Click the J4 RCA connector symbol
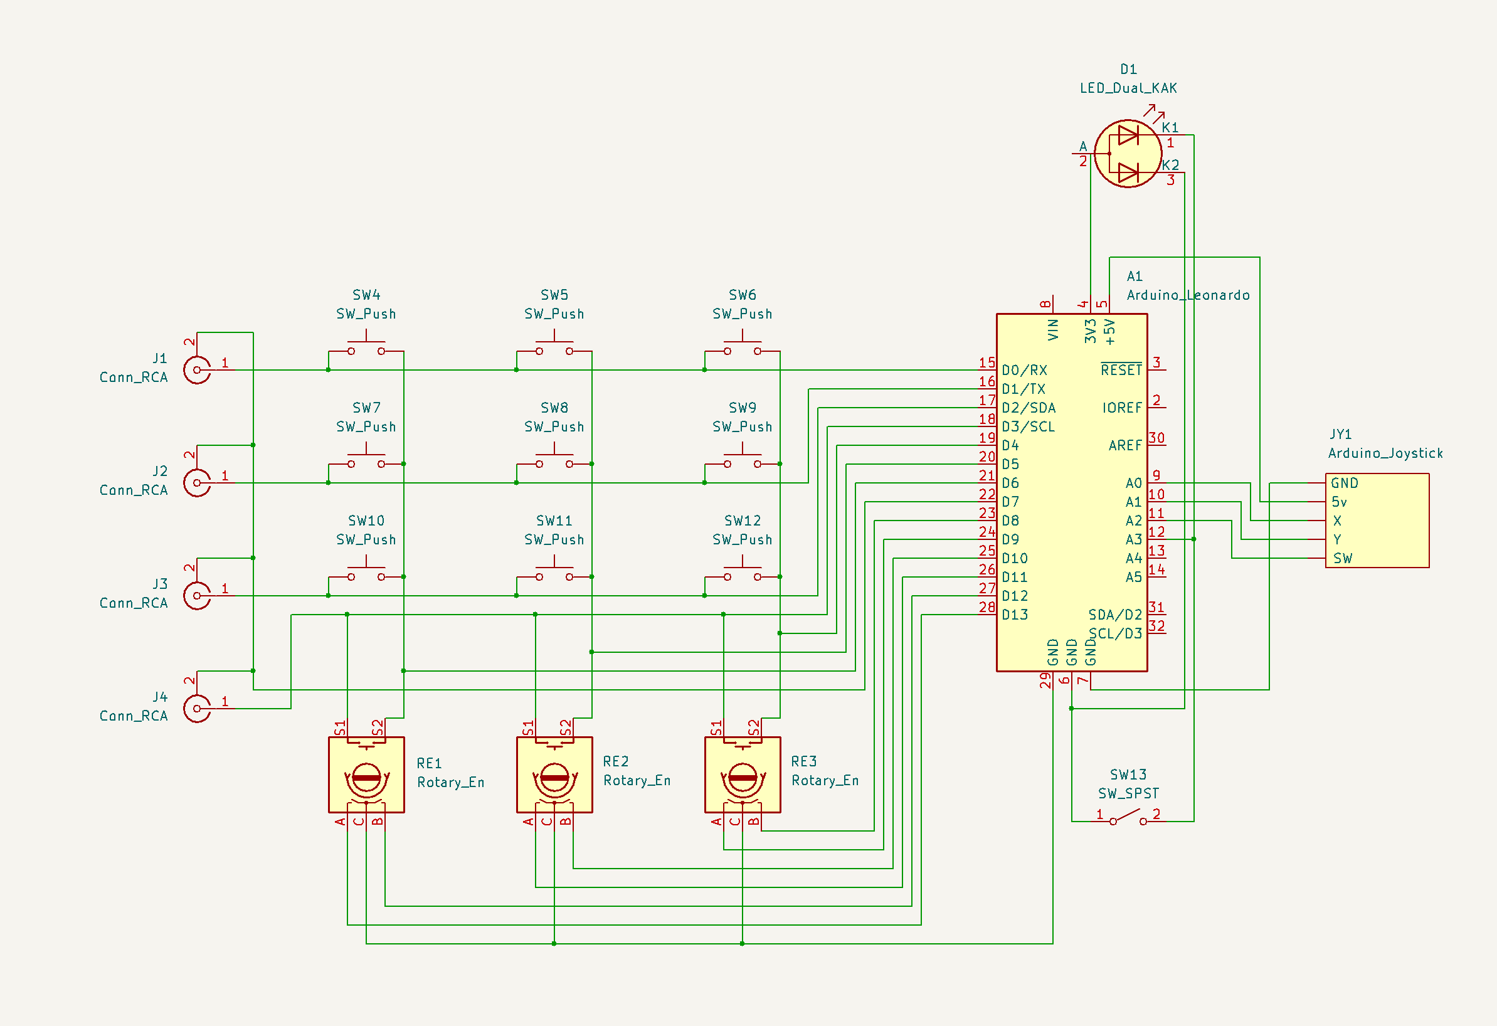The height and width of the screenshot is (1026, 1497). 197,709
